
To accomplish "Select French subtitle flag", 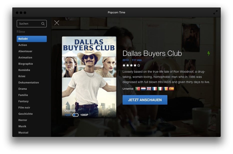I will tap(155, 89).
